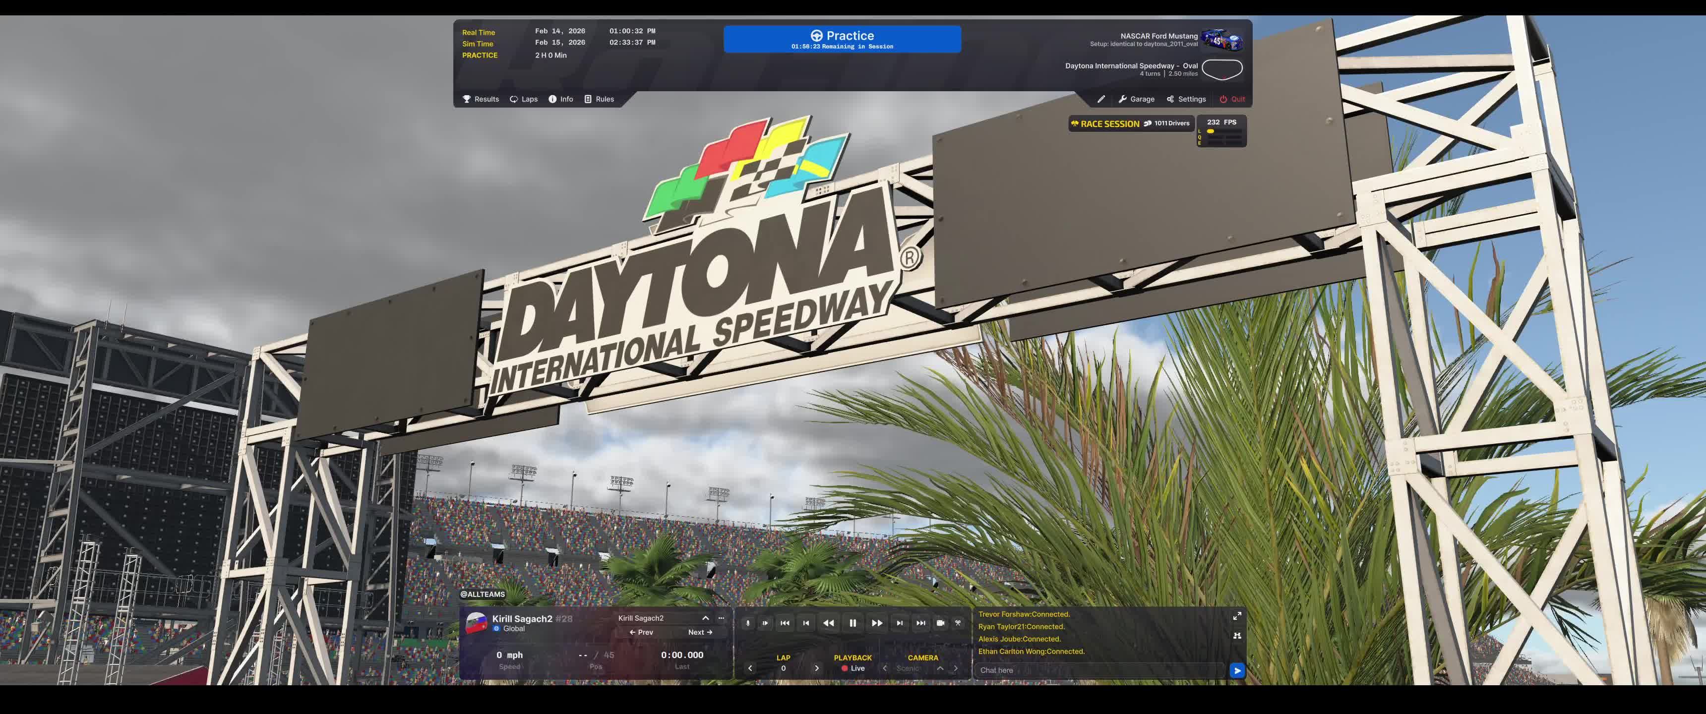
Task: Go to next lap with right arrow
Action: point(817,668)
